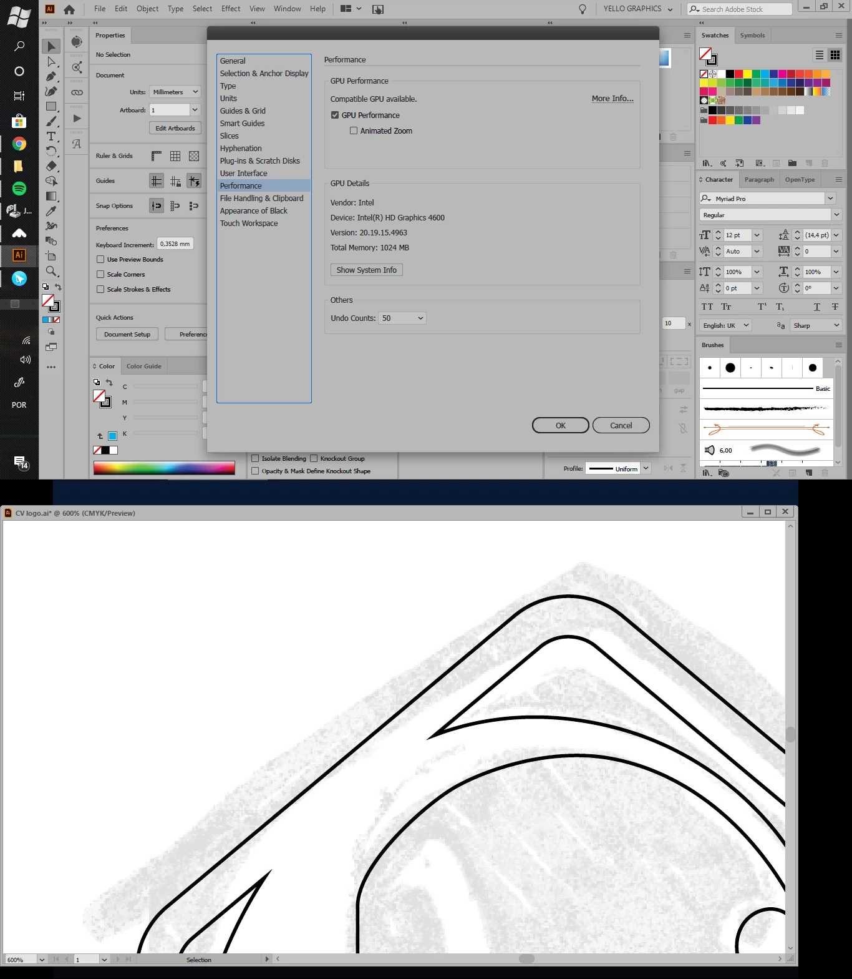Open the Units Millimeters dropdown
The image size is (852, 979).
[x=175, y=92]
